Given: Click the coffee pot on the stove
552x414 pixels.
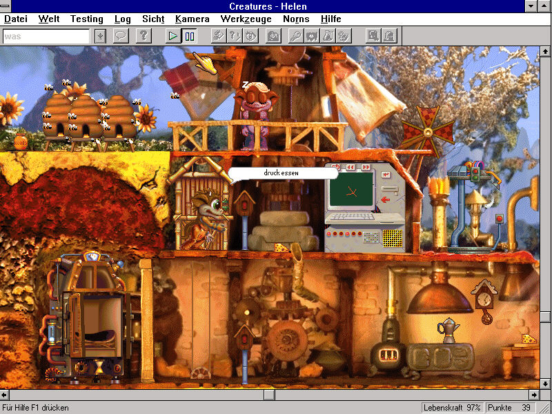Looking at the screenshot, I should (x=449, y=331).
